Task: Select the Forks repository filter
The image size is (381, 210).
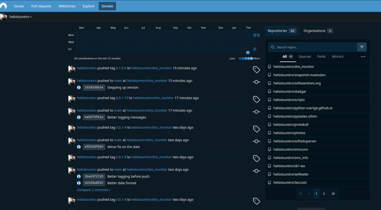Action: tap(321, 57)
